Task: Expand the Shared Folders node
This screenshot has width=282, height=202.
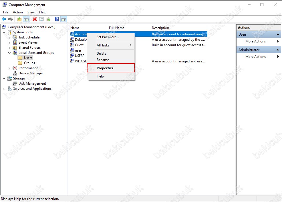Action: click(9, 48)
